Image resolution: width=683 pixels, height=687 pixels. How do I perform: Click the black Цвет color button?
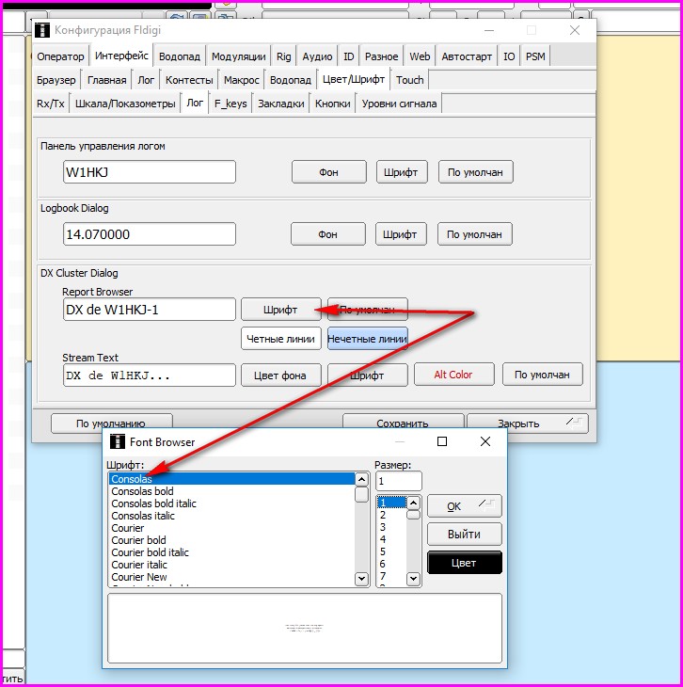[464, 563]
